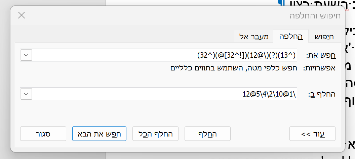Screen dimensions: 355x159
Task: Close the Find and Replace dialog with X
Action: 21,15
